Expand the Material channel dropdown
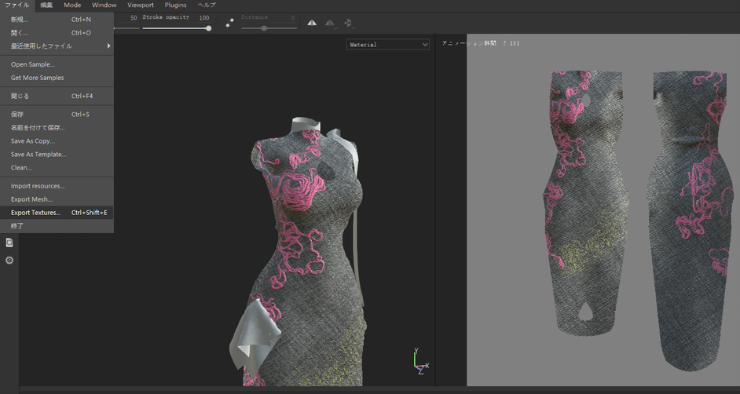The width and height of the screenshot is (740, 394). click(388, 45)
